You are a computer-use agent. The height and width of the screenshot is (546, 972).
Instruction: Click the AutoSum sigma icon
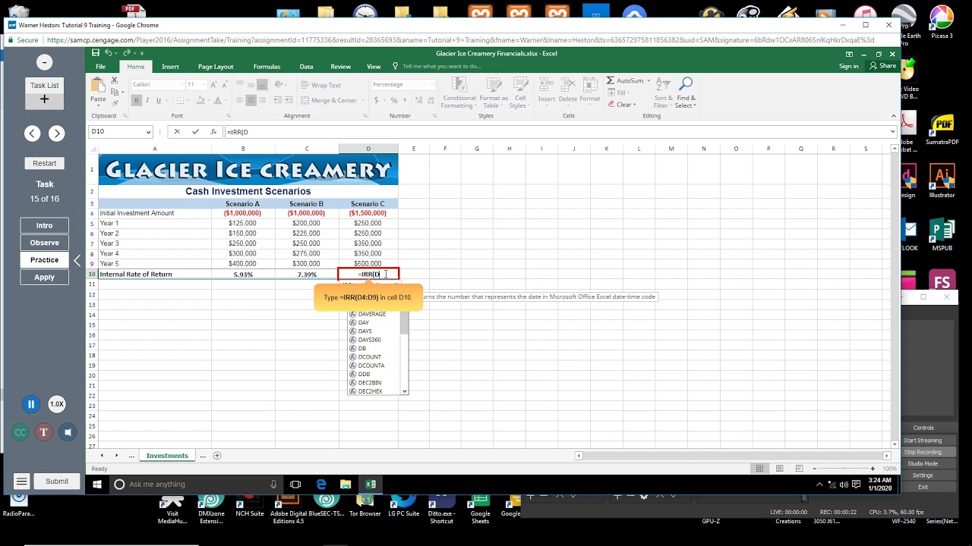point(611,80)
